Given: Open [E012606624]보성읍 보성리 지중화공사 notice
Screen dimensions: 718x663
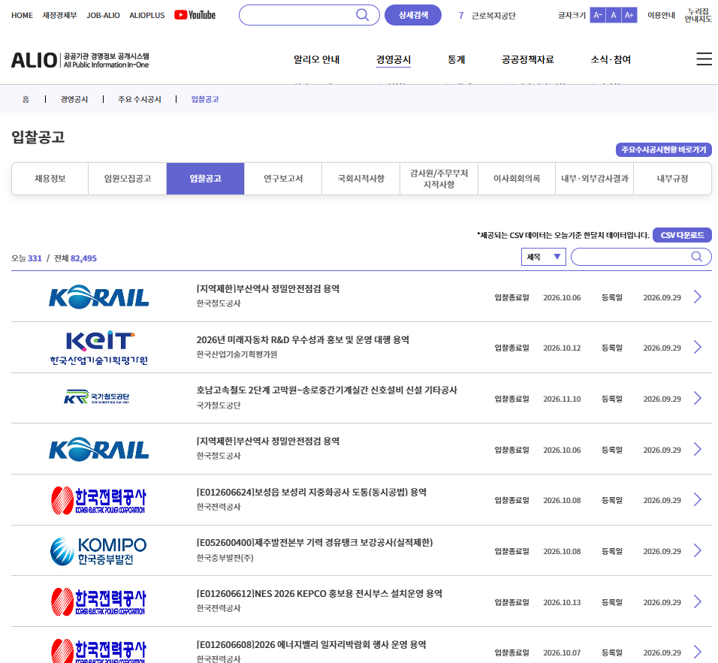Looking at the screenshot, I should (312, 493).
